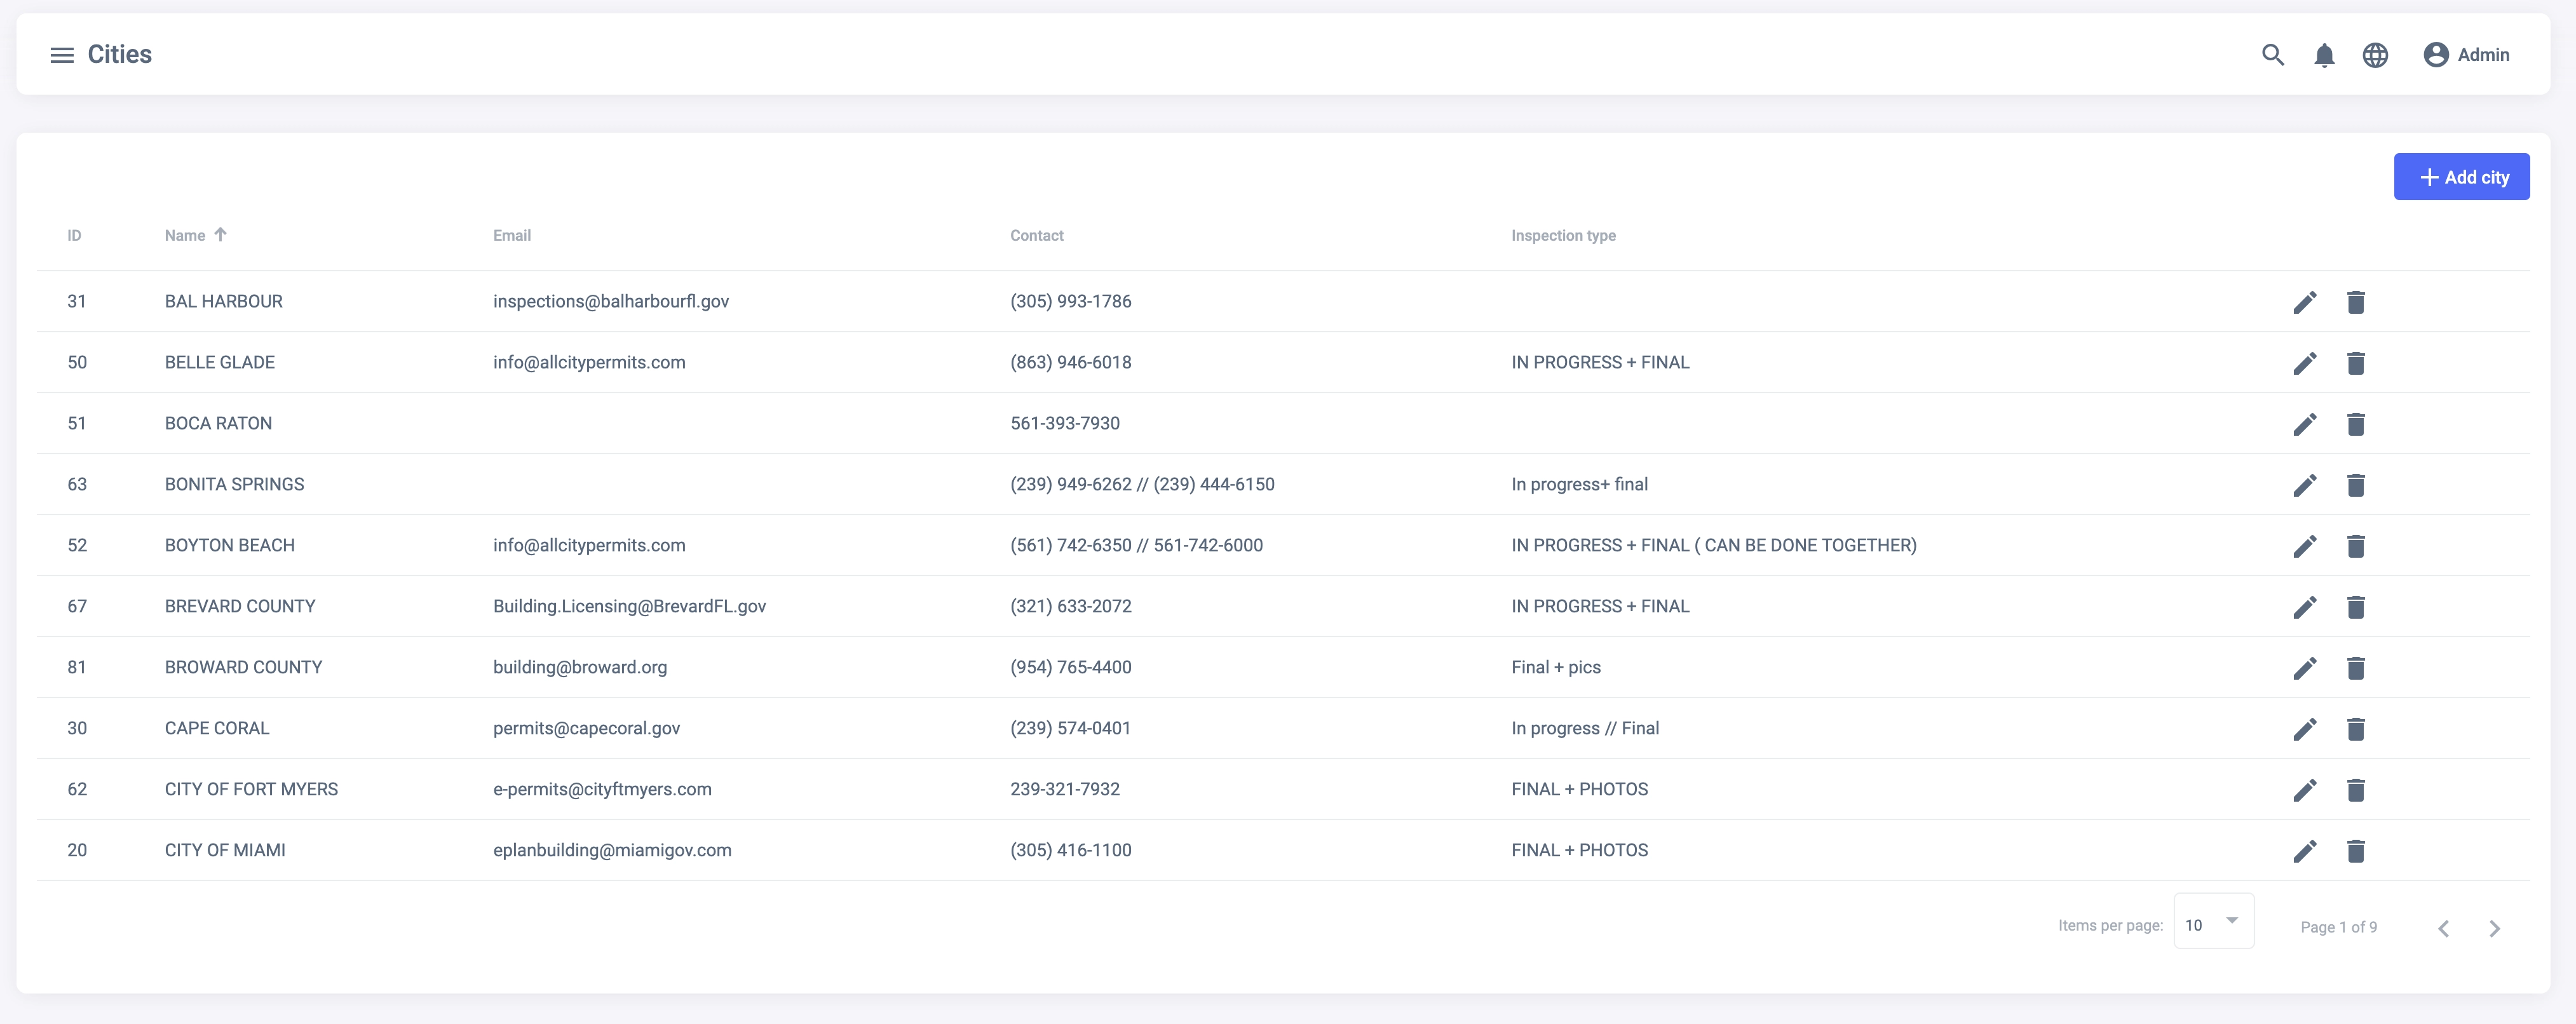2576x1024 pixels.
Task: Go to the next page
Action: click(x=2494, y=928)
